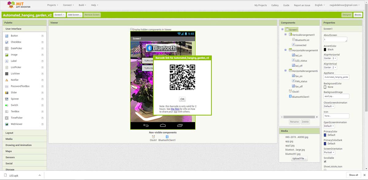The width and height of the screenshot is (368, 180).
Task: Select the WebViewer palette icon
Action: tap(7, 124)
